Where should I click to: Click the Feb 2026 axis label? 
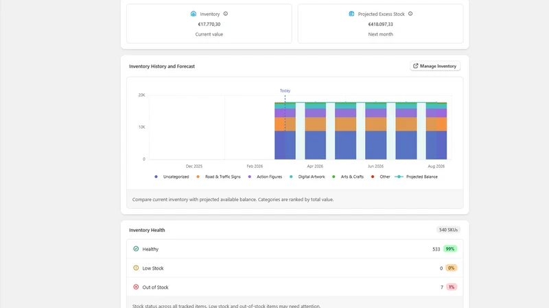click(x=255, y=166)
